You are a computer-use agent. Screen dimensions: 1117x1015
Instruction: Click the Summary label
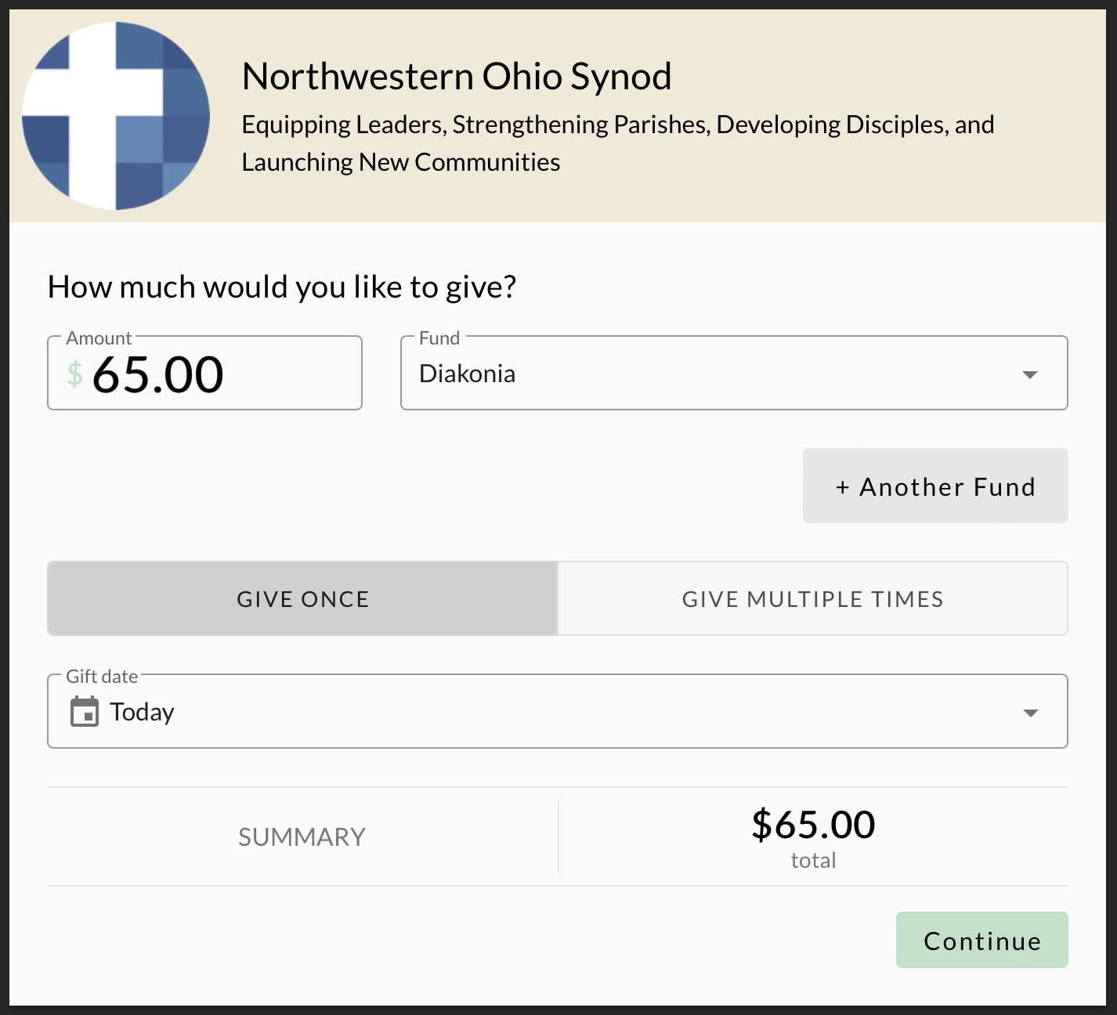pyautogui.click(x=302, y=837)
